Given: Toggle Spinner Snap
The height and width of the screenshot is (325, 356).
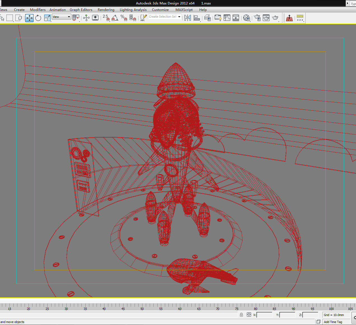Looking at the screenshot, I should (133, 18).
